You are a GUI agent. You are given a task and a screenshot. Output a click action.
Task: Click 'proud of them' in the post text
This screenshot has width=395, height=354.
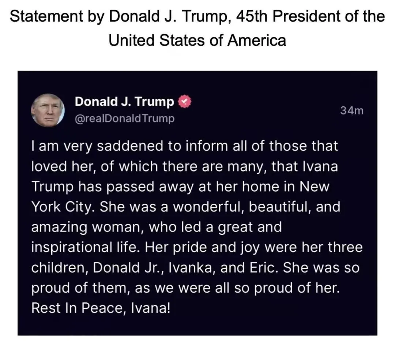tap(79, 288)
